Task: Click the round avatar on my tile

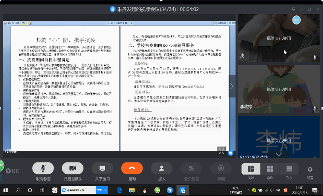Action: click(x=296, y=20)
